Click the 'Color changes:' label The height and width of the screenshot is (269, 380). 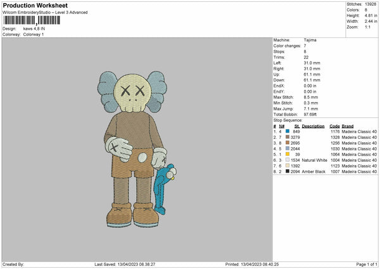(287, 46)
